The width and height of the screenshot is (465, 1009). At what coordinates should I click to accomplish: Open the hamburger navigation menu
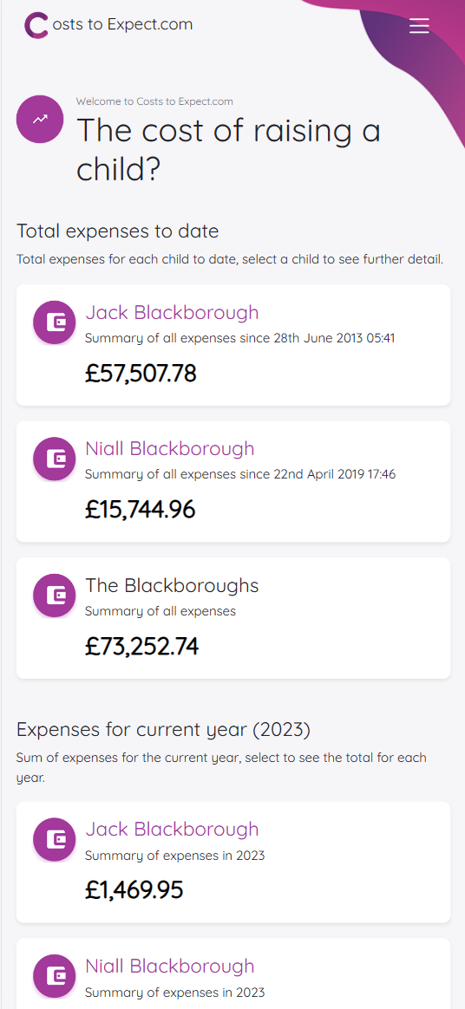tap(419, 25)
